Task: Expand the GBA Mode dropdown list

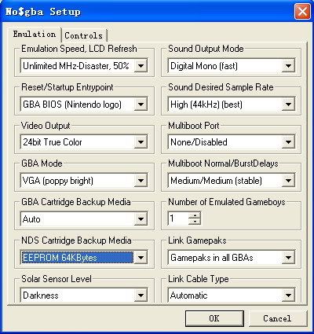Action: (x=141, y=181)
